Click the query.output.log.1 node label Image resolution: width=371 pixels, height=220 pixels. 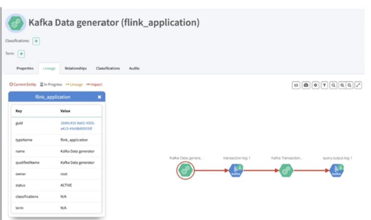(337, 158)
